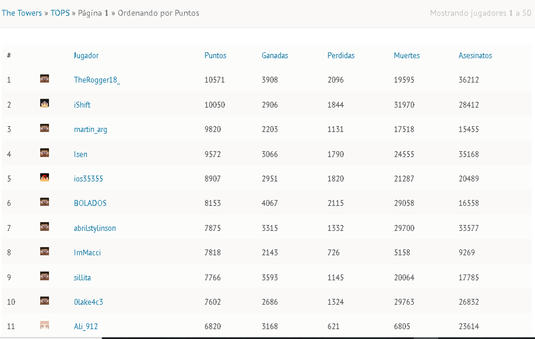Sort table by Puntos column

coord(215,56)
